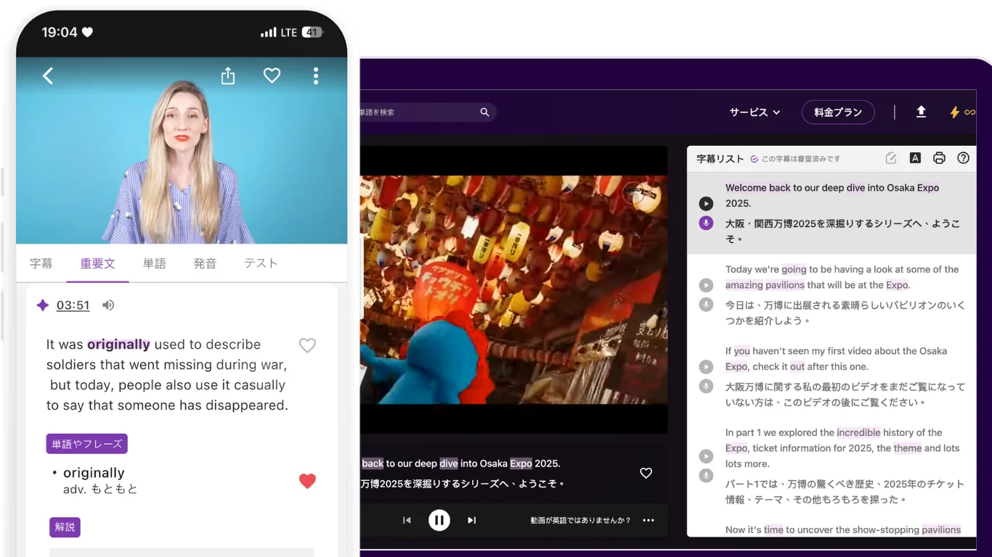Screen dimensions: 992x557
Task: Click the 単語やフレーズ label
Action: 87,444
